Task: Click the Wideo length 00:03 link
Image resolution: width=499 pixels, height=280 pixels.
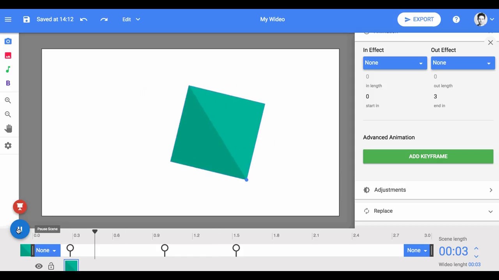Action: pos(474,264)
